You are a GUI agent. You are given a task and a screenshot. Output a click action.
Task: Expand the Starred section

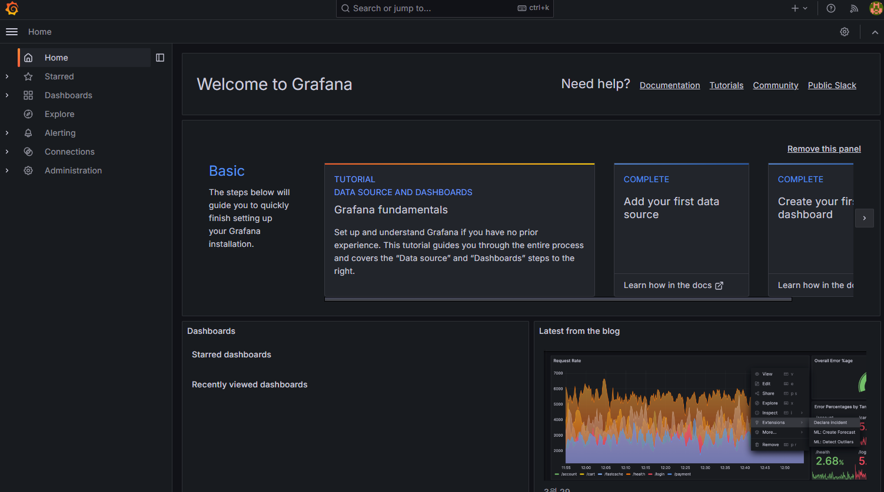pos(7,76)
